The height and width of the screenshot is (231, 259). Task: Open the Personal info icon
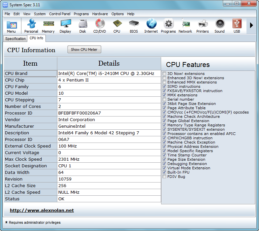pos(31,26)
